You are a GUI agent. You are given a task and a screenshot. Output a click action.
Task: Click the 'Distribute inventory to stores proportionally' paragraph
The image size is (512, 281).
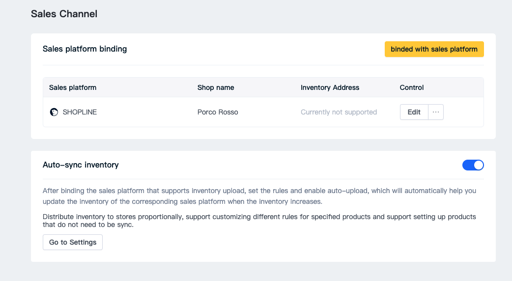click(x=259, y=221)
